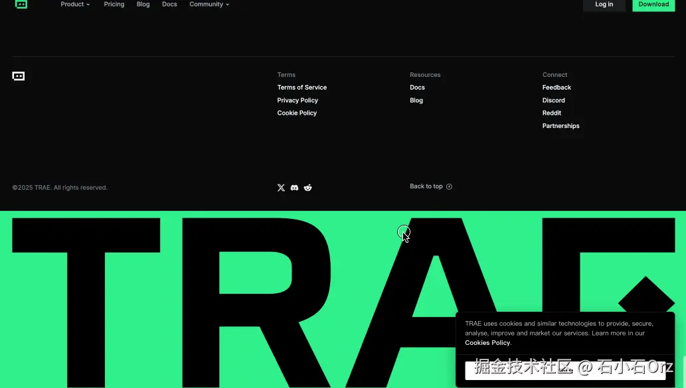Open Terms of Service link
This screenshot has width=686, height=388.
pyautogui.click(x=302, y=88)
